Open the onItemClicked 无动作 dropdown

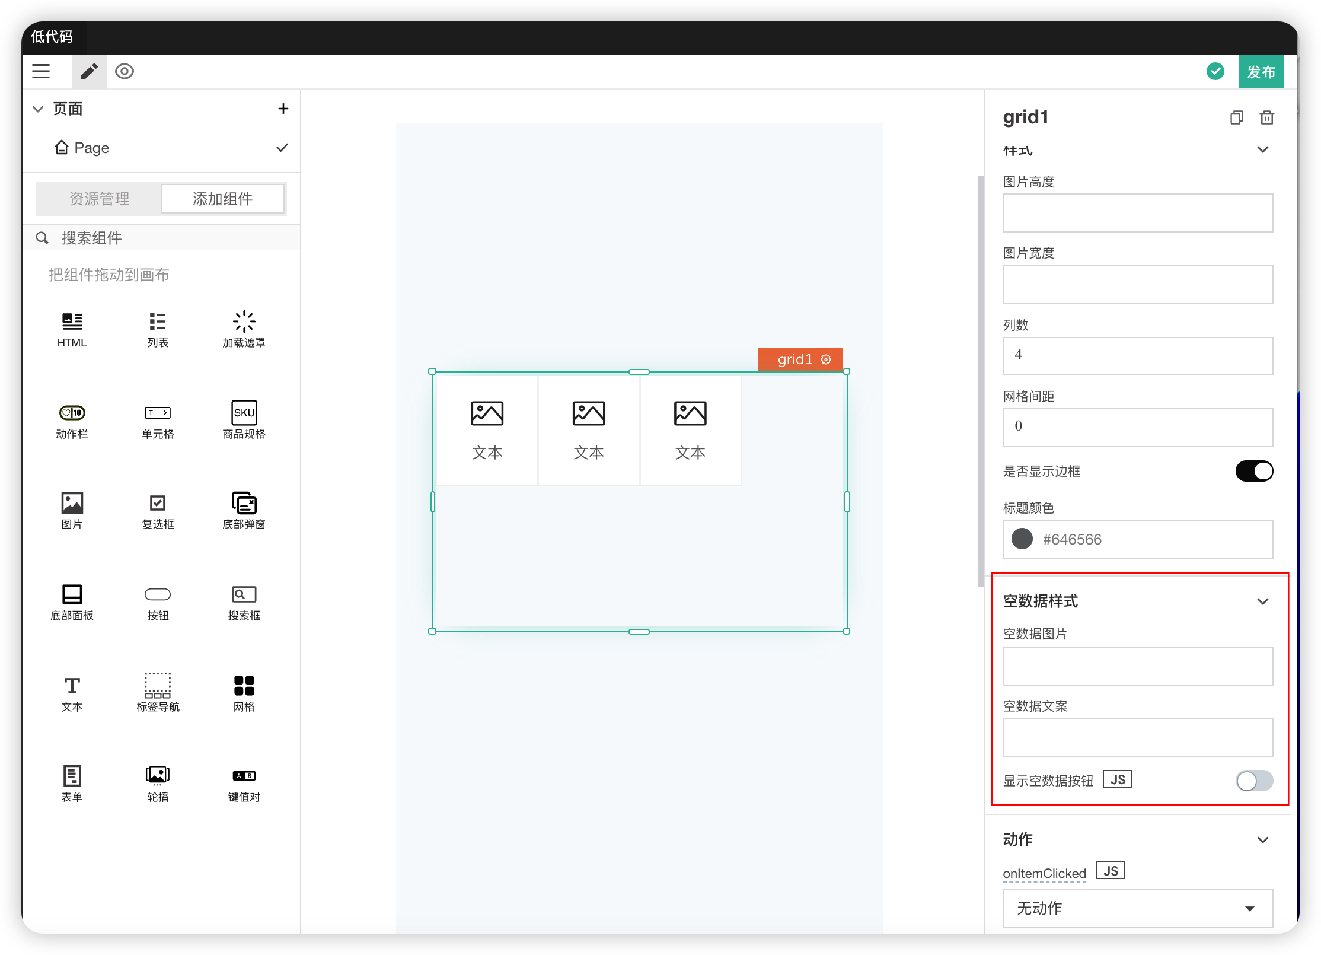tap(1137, 908)
